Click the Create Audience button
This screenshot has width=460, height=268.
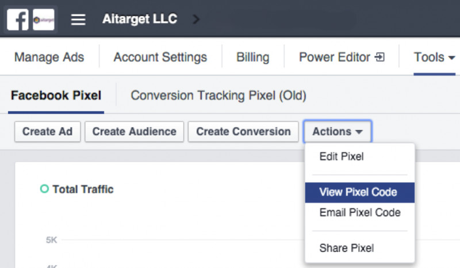(x=135, y=132)
